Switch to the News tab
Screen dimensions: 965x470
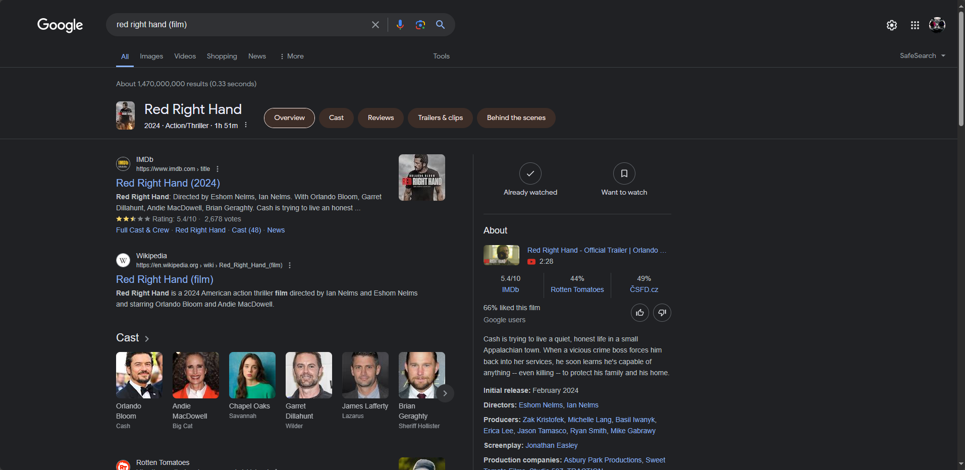pyautogui.click(x=257, y=56)
